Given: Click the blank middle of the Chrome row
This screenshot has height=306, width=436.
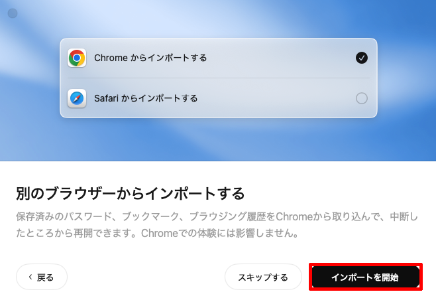Looking at the screenshot, I should [281, 58].
